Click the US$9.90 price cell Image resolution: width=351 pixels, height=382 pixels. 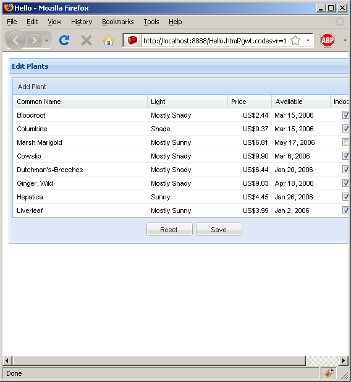250,156
